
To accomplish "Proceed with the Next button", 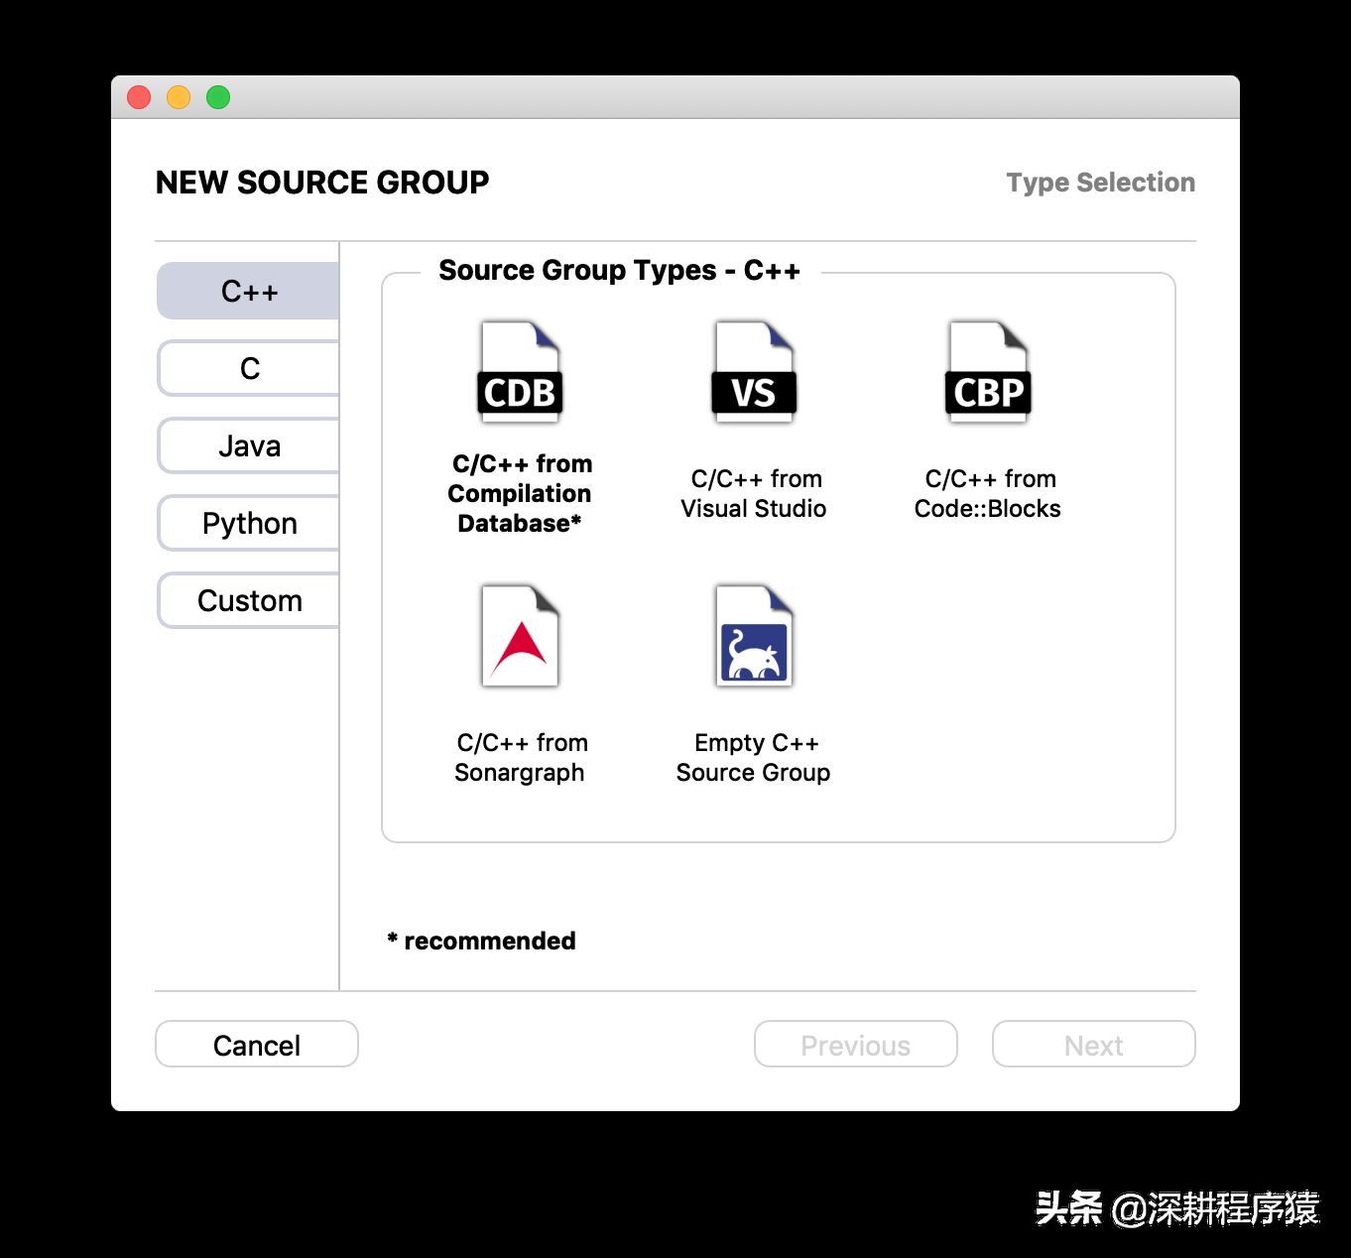I will pos(1094,1045).
